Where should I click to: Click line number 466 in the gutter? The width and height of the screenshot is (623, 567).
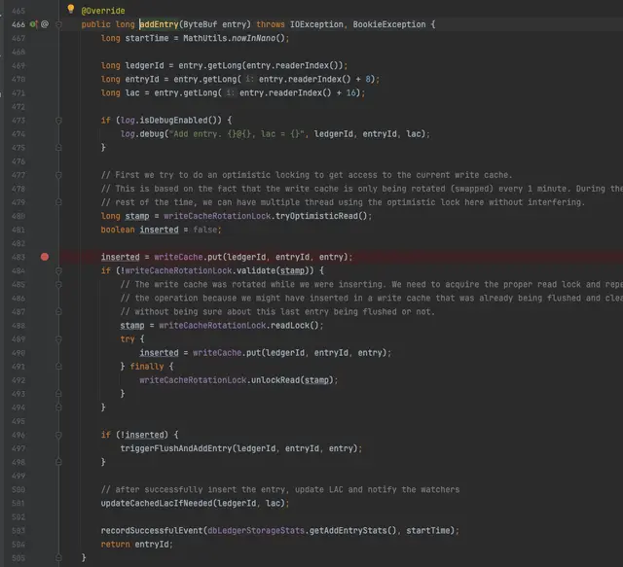(x=18, y=24)
